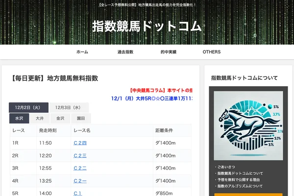Viewport: 294px width, 196px height.
Task: Open the C2一 race link
Action: [x=80, y=181]
